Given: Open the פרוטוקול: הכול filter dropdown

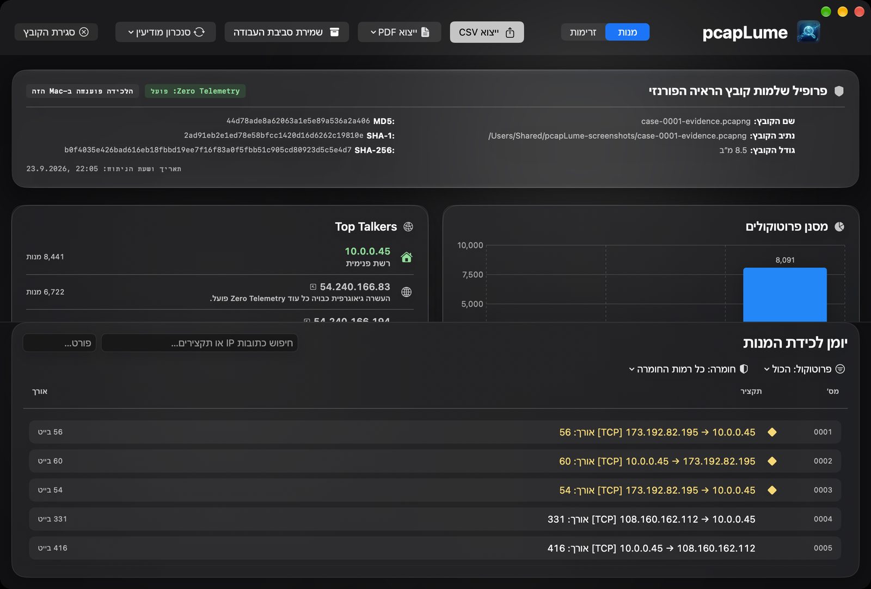Looking at the screenshot, I should pos(805,369).
